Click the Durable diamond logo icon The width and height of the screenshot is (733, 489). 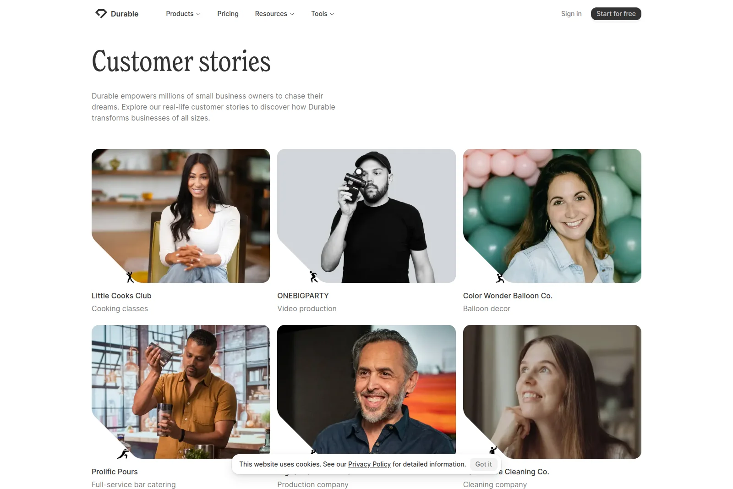tap(101, 14)
